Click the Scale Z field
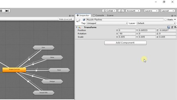 click(x=167, y=37)
